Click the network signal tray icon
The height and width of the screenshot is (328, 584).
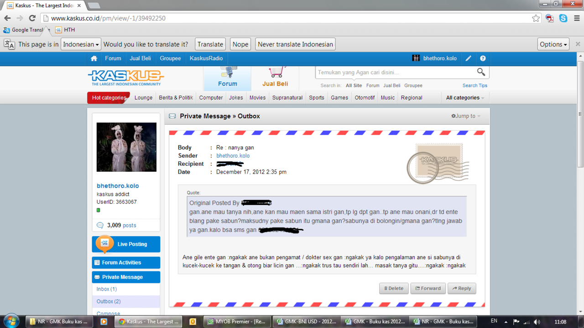527,322
